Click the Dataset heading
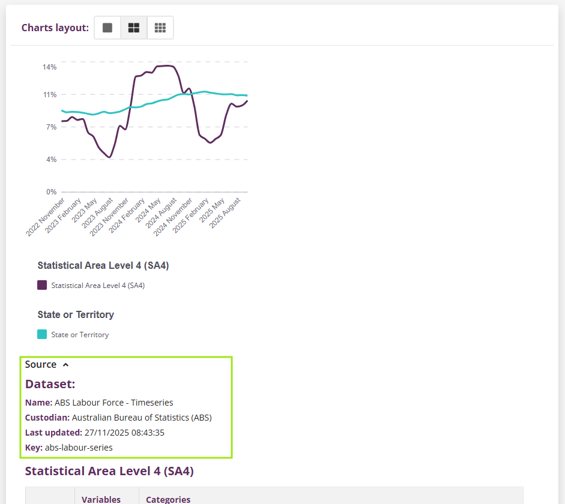The width and height of the screenshot is (565, 504). (50, 384)
